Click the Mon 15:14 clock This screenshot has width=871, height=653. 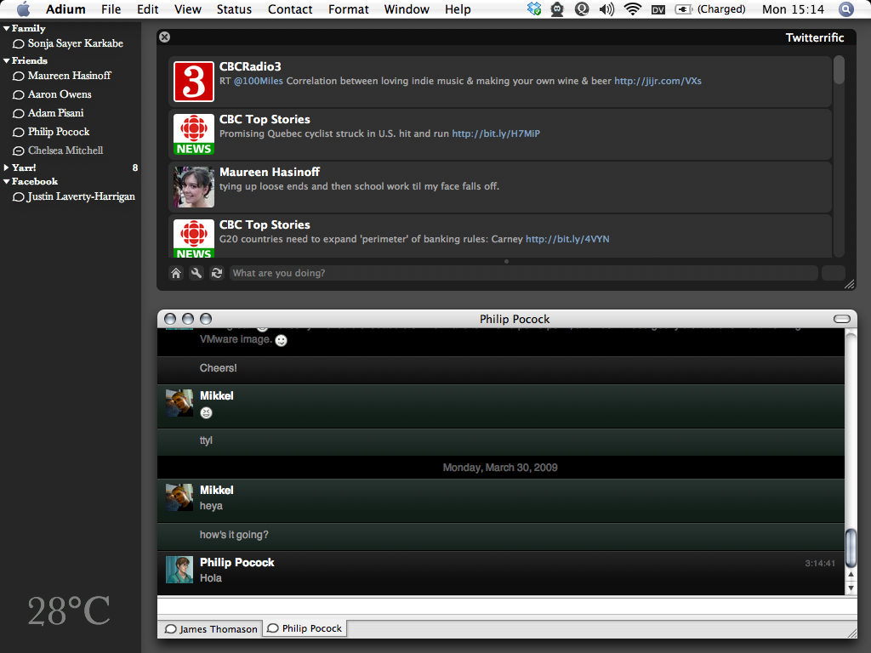pos(793,9)
